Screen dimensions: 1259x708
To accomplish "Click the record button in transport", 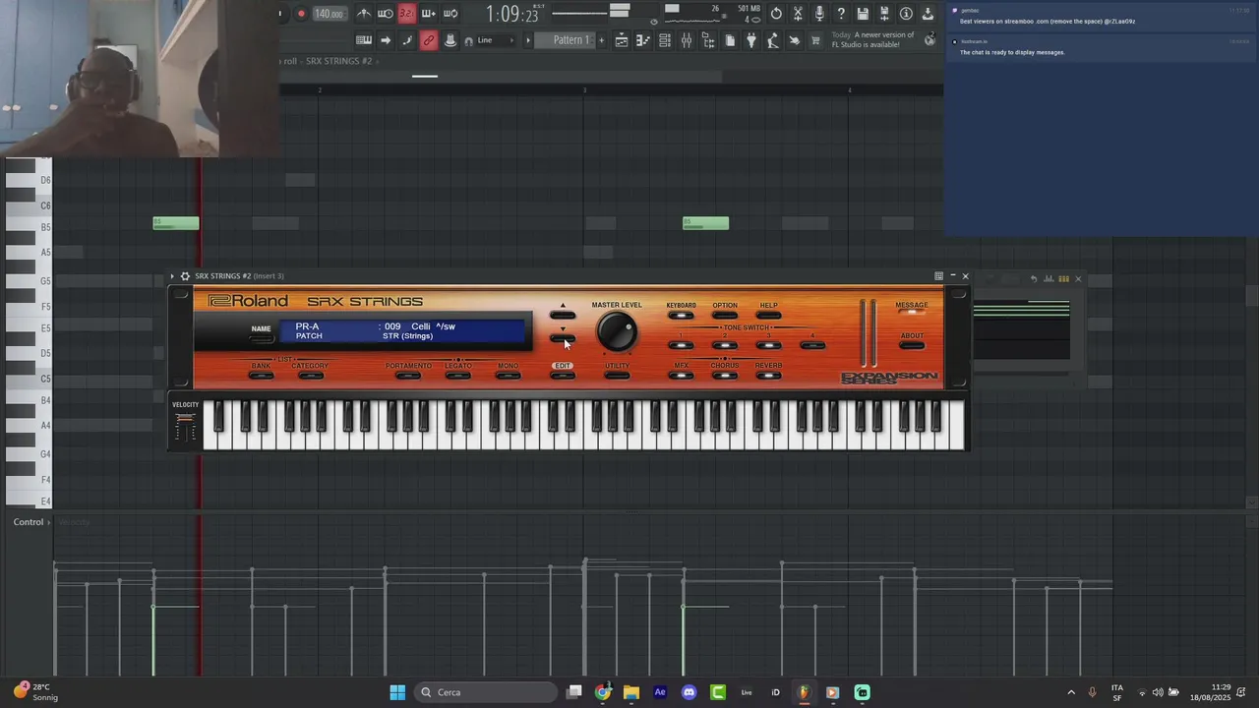I will point(301,14).
